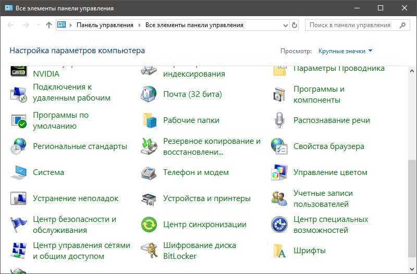The width and height of the screenshot is (417, 274).
Task: Open the 'Почта (32 бита)' link
Action: (x=192, y=94)
